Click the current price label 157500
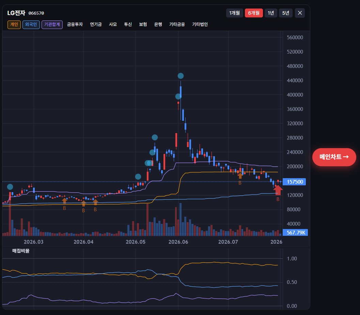Viewport: 360px width, 315px height. [295, 182]
